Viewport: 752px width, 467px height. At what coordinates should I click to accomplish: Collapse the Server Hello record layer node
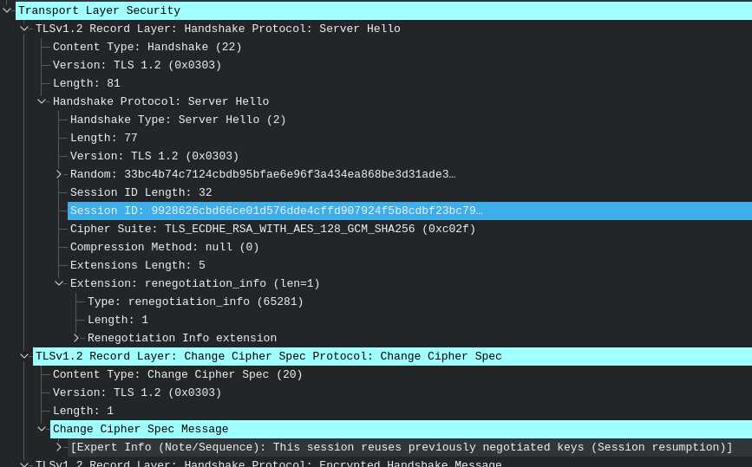[24, 29]
